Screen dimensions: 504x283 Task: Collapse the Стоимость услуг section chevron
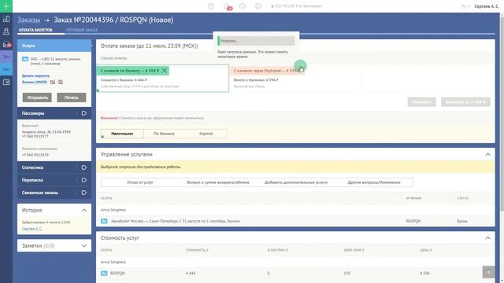point(487,238)
